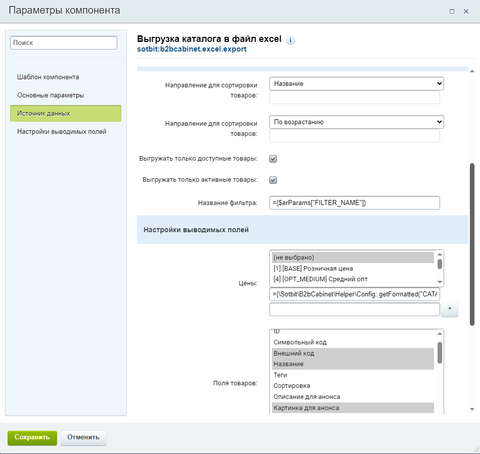This screenshot has height=454, width=480.
Task: Click the component info icon
Action: click(x=290, y=40)
